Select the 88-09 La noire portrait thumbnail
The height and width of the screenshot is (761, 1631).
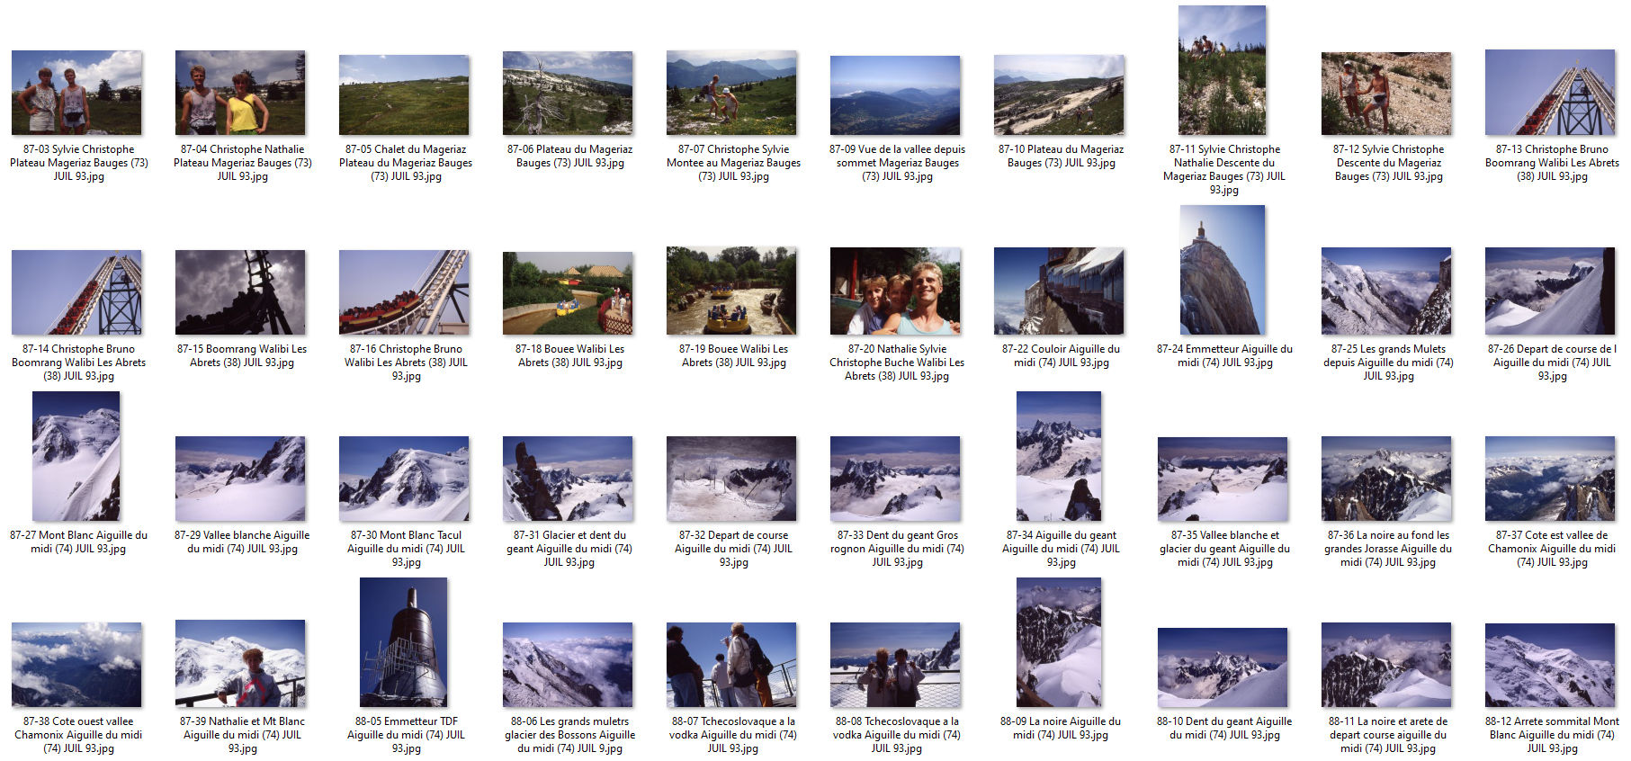coord(1059,642)
